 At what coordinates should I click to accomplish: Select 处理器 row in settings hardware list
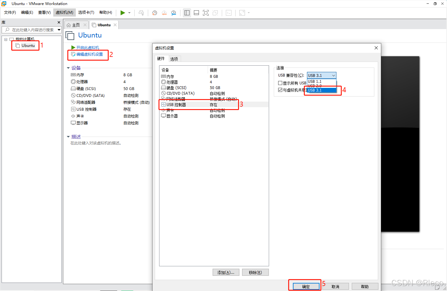(214, 82)
